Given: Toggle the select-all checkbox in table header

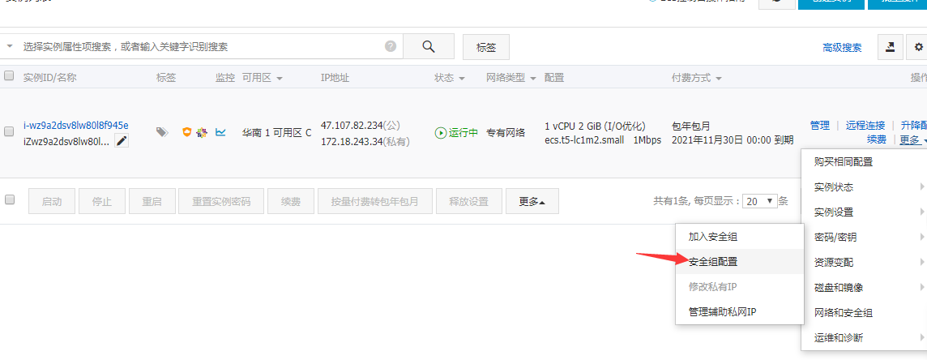Looking at the screenshot, I should click(x=9, y=75).
